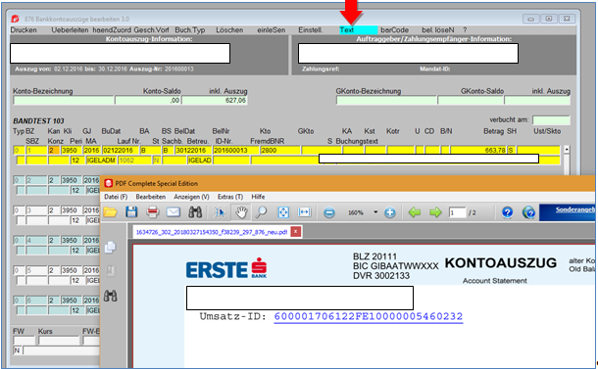
Task: Click the FW input field
Action: point(25,341)
